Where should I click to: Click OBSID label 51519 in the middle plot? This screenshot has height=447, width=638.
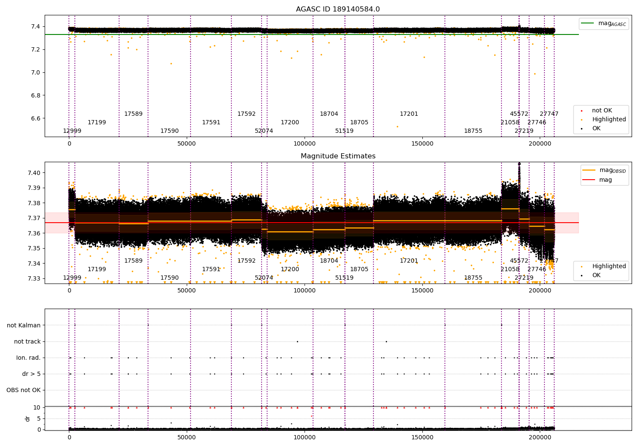(344, 278)
